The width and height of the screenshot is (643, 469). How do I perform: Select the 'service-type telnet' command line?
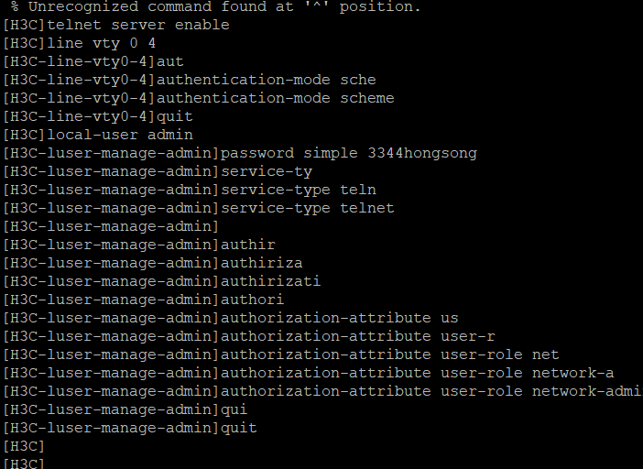(x=307, y=208)
